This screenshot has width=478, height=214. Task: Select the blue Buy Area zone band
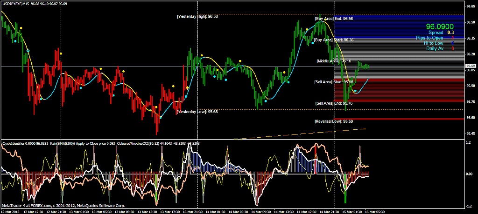(399, 27)
